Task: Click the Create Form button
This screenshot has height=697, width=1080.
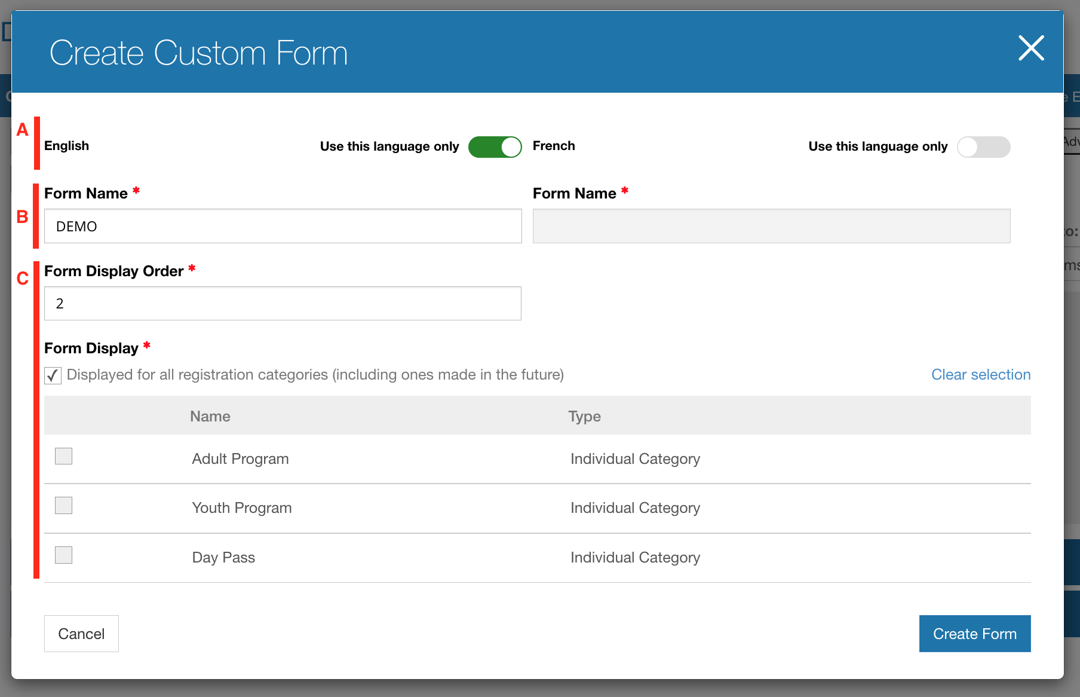Action: (x=974, y=634)
